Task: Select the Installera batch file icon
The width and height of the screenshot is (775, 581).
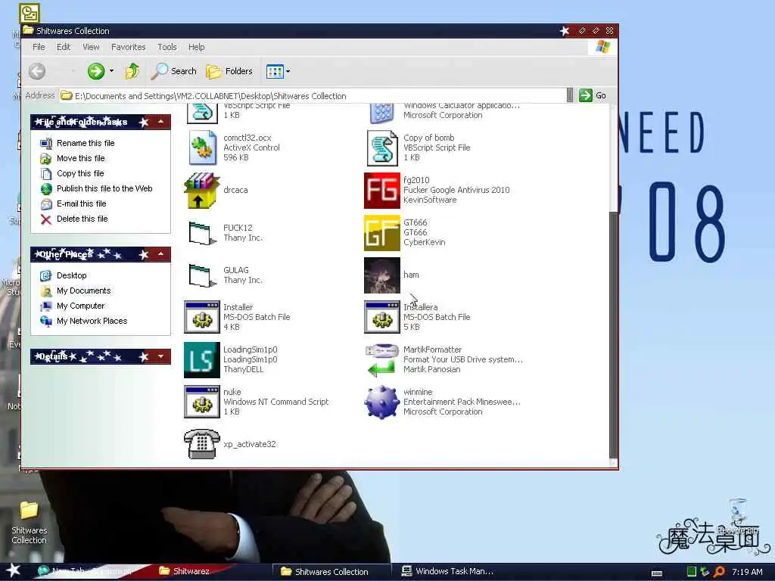Action: tap(382, 317)
